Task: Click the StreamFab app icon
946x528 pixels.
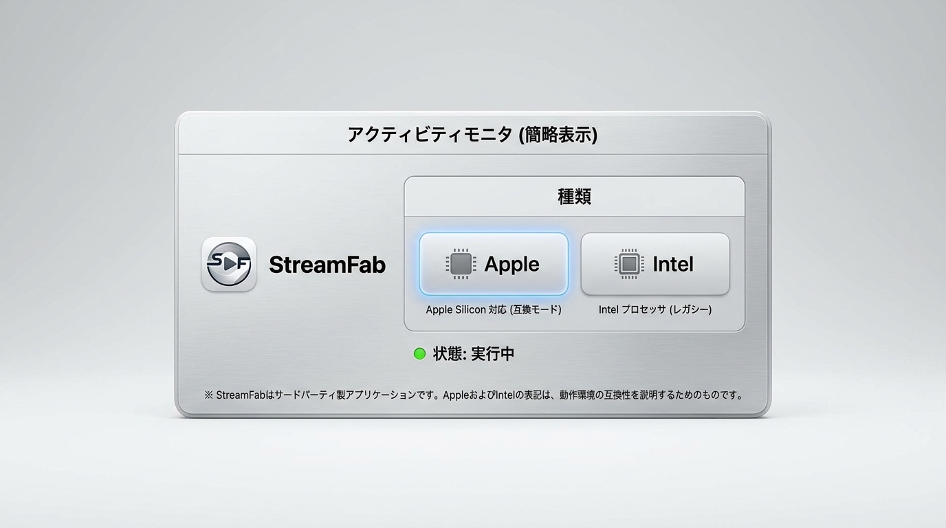Action: [x=229, y=264]
